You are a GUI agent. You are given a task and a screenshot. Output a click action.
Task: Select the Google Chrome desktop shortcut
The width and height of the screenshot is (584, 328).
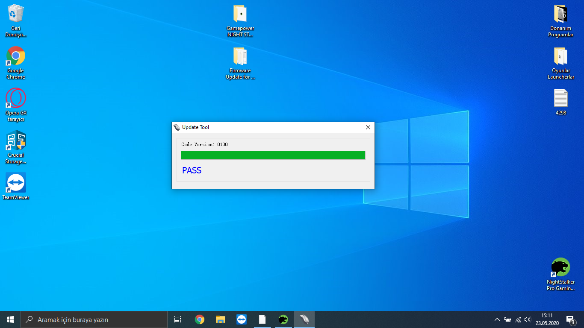coord(16,63)
